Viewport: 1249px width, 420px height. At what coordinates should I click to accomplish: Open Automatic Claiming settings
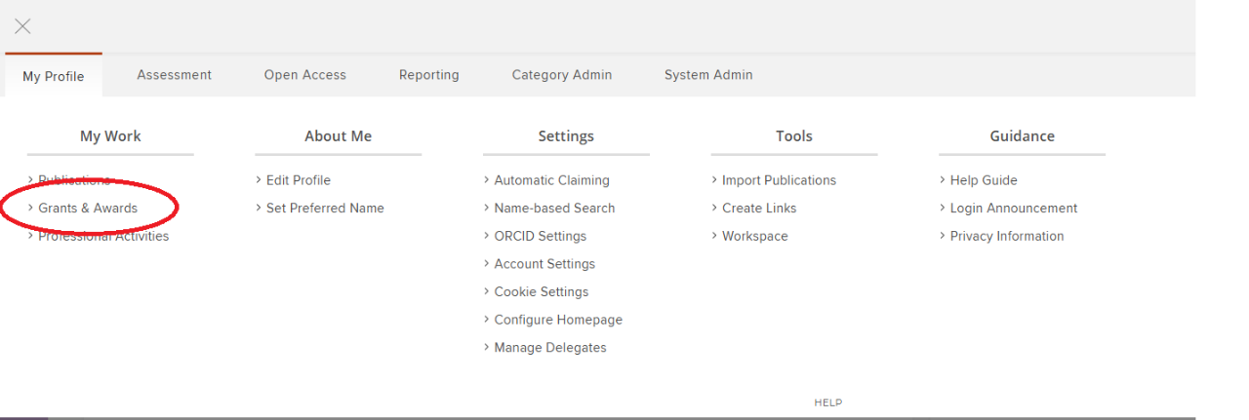pos(551,180)
